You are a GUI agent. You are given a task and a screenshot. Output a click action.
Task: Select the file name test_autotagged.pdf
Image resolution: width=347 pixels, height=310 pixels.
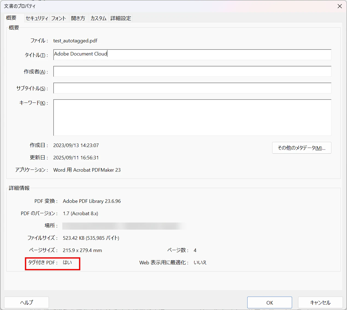click(x=75, y=41)
